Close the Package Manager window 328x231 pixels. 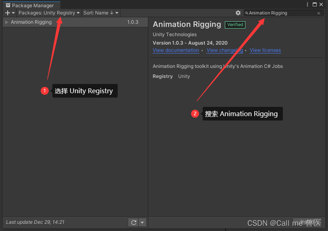coord(321,4)
